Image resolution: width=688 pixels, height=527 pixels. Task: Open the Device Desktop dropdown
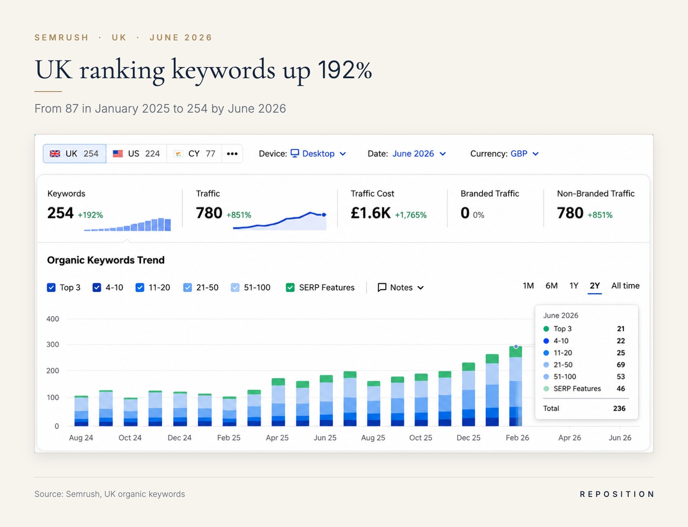(x=319, y=153)
